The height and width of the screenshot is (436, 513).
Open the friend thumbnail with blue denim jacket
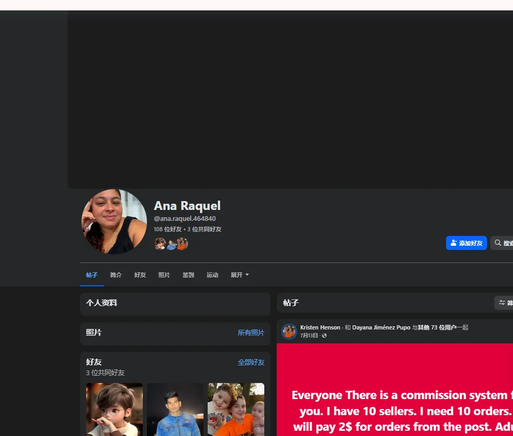coord(175,409)
